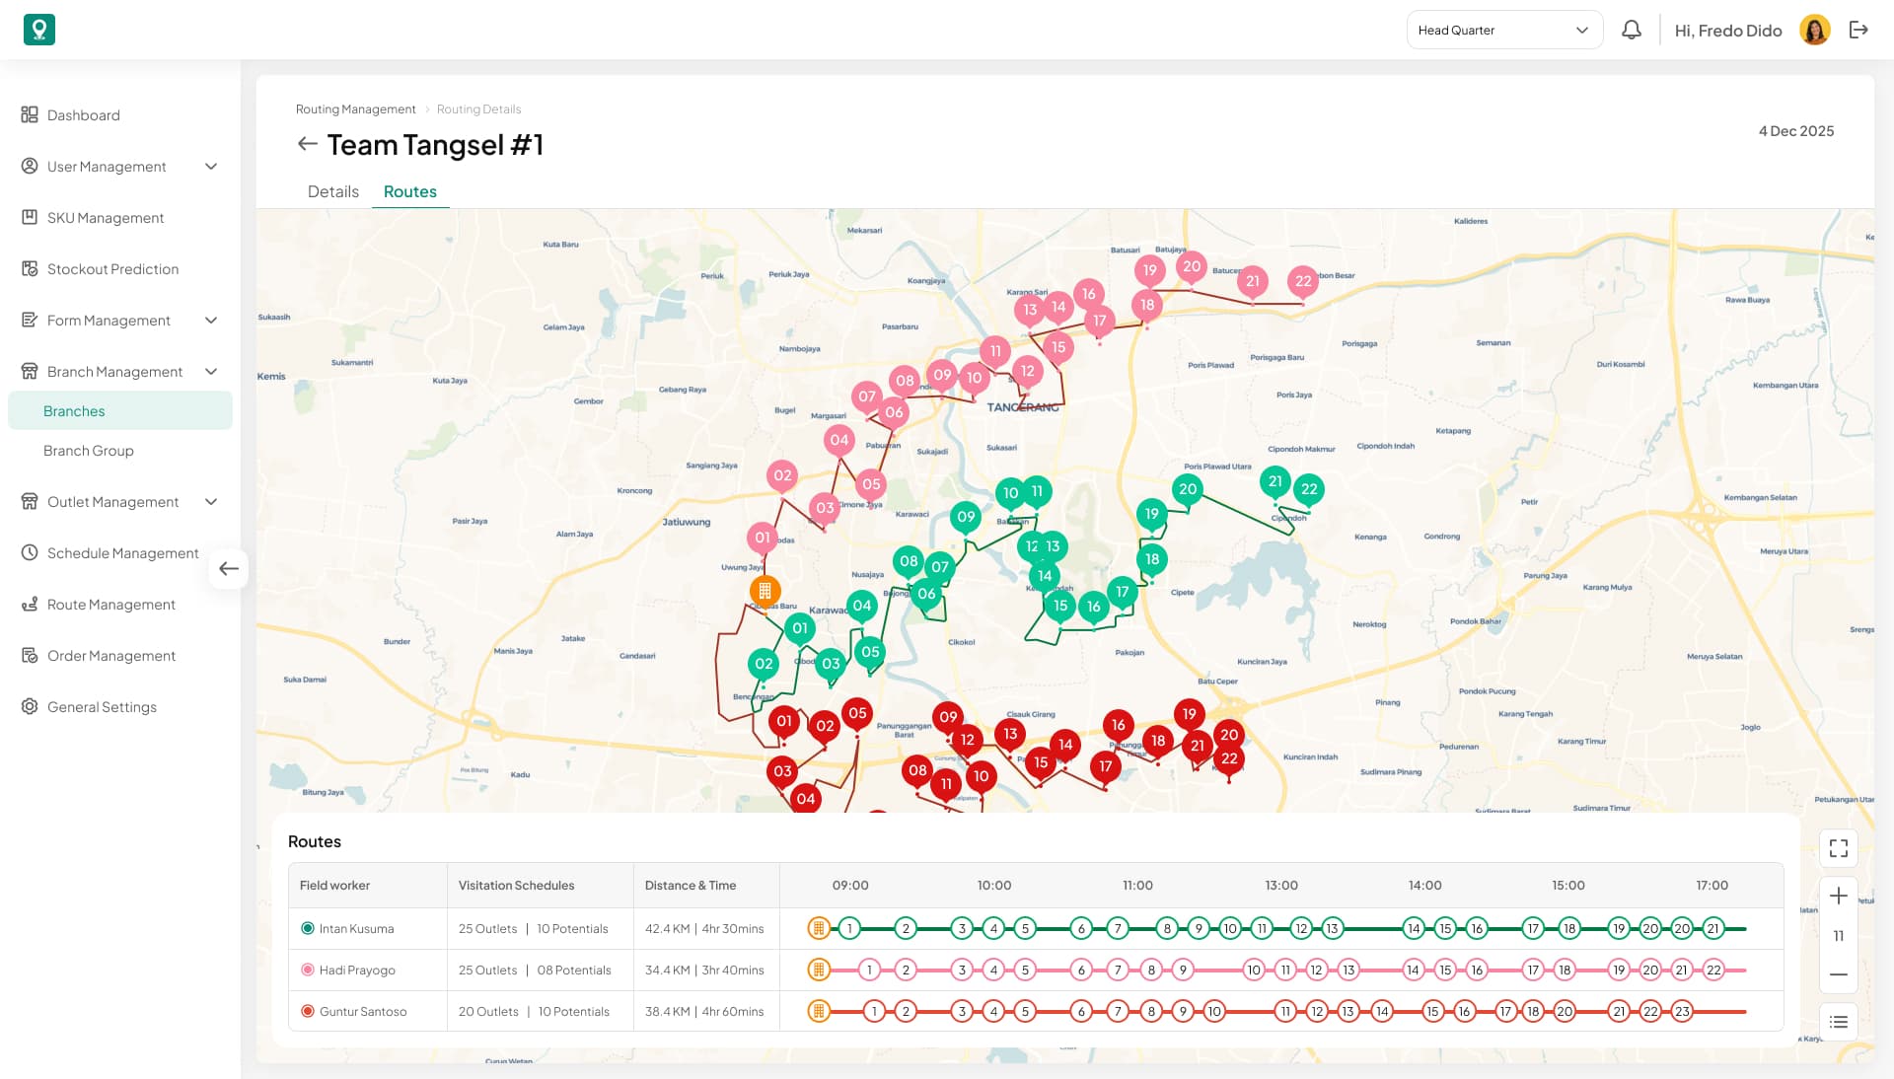Toggle fullscreen map view
The image size is (1894, 1079).
pos(1839,848)
